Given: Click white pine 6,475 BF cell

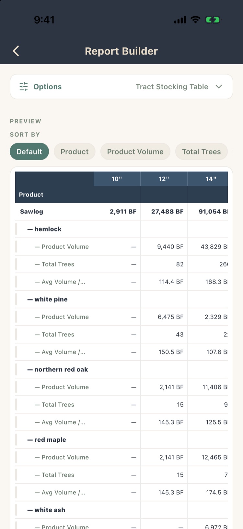Looking at the screenshot, I should [170, 317].
